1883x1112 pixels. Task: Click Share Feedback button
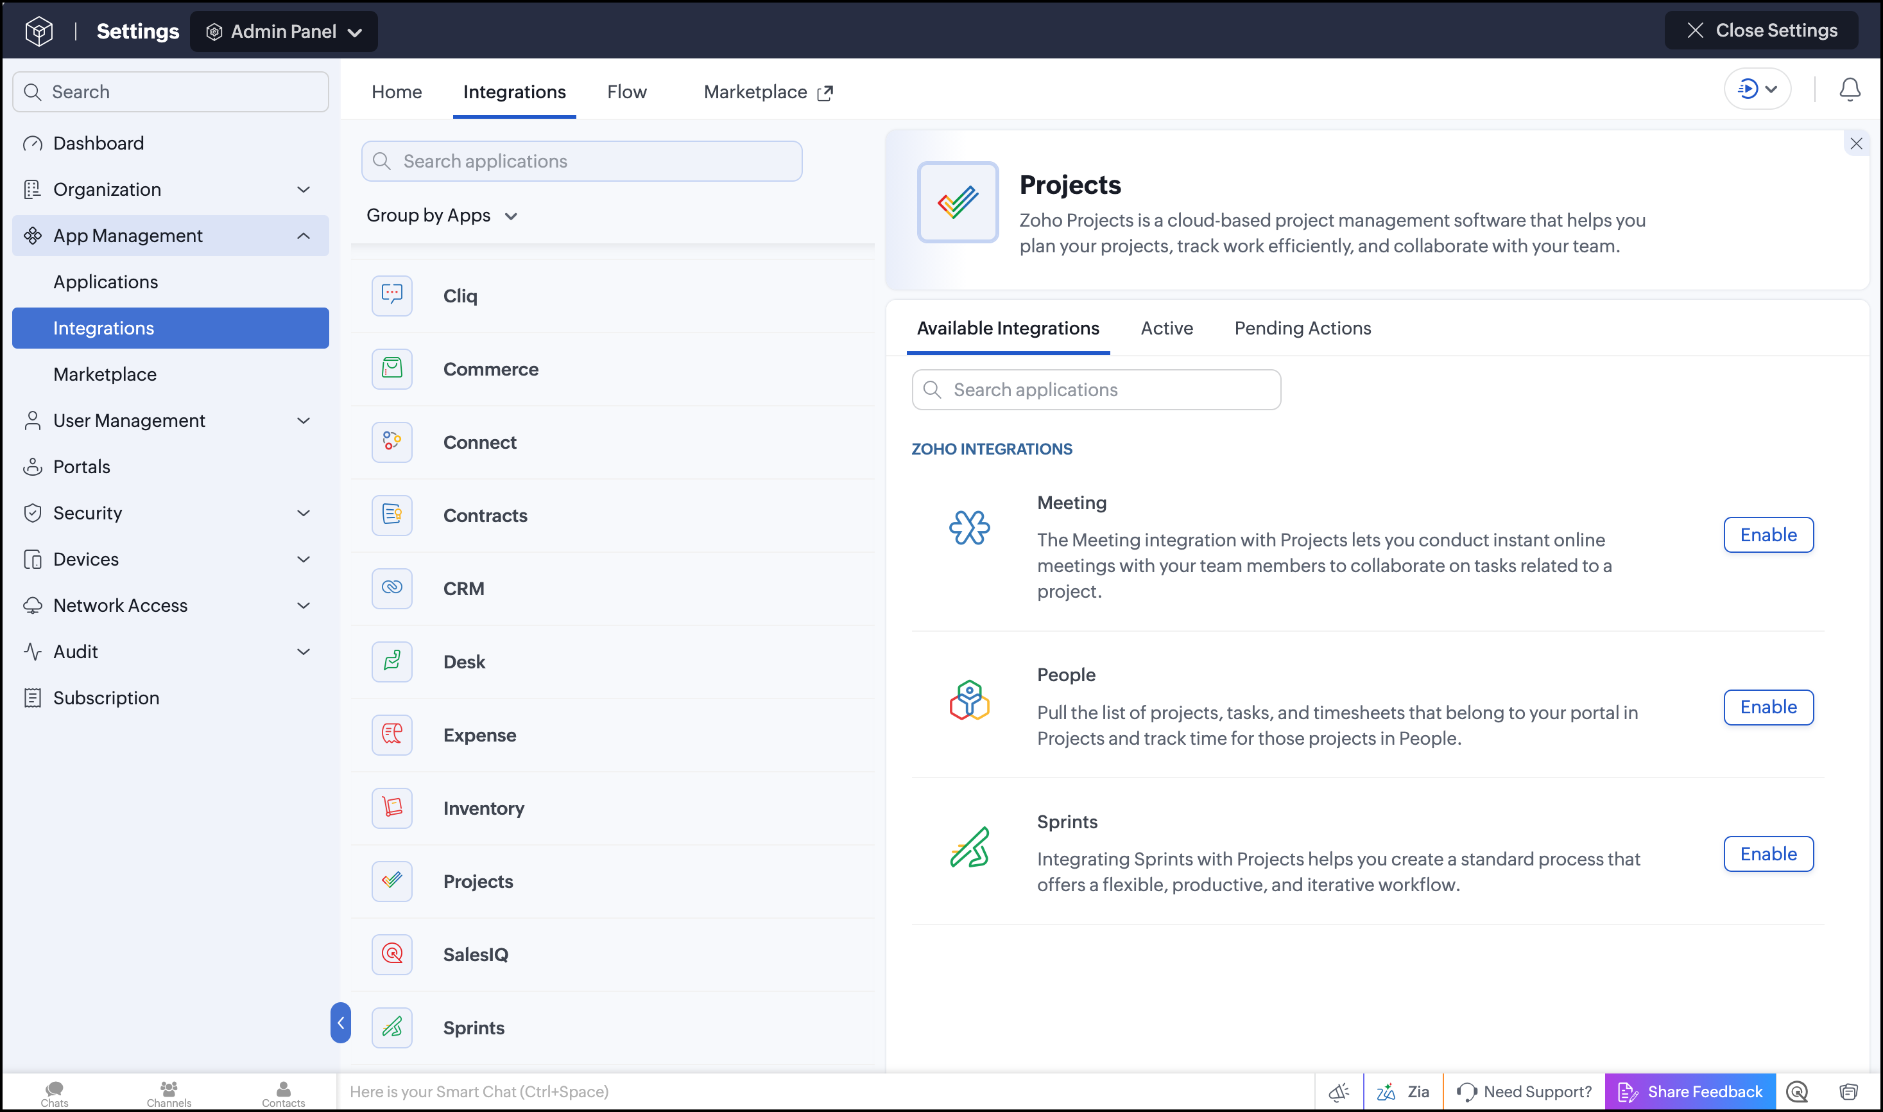point(1690,1091)
